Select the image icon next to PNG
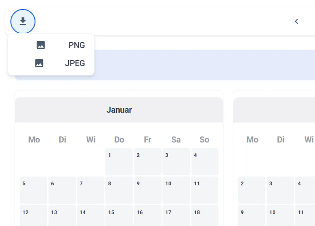Viewport: 315px width, 226px height. pos(41,45)
